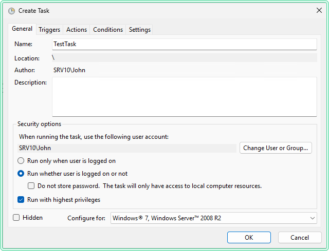Go to the Conditions tab
329x251 pixels.
[x=108, y=30]
